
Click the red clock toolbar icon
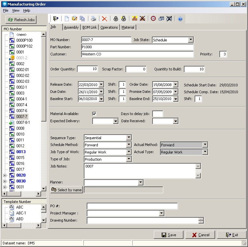[153, 19]
